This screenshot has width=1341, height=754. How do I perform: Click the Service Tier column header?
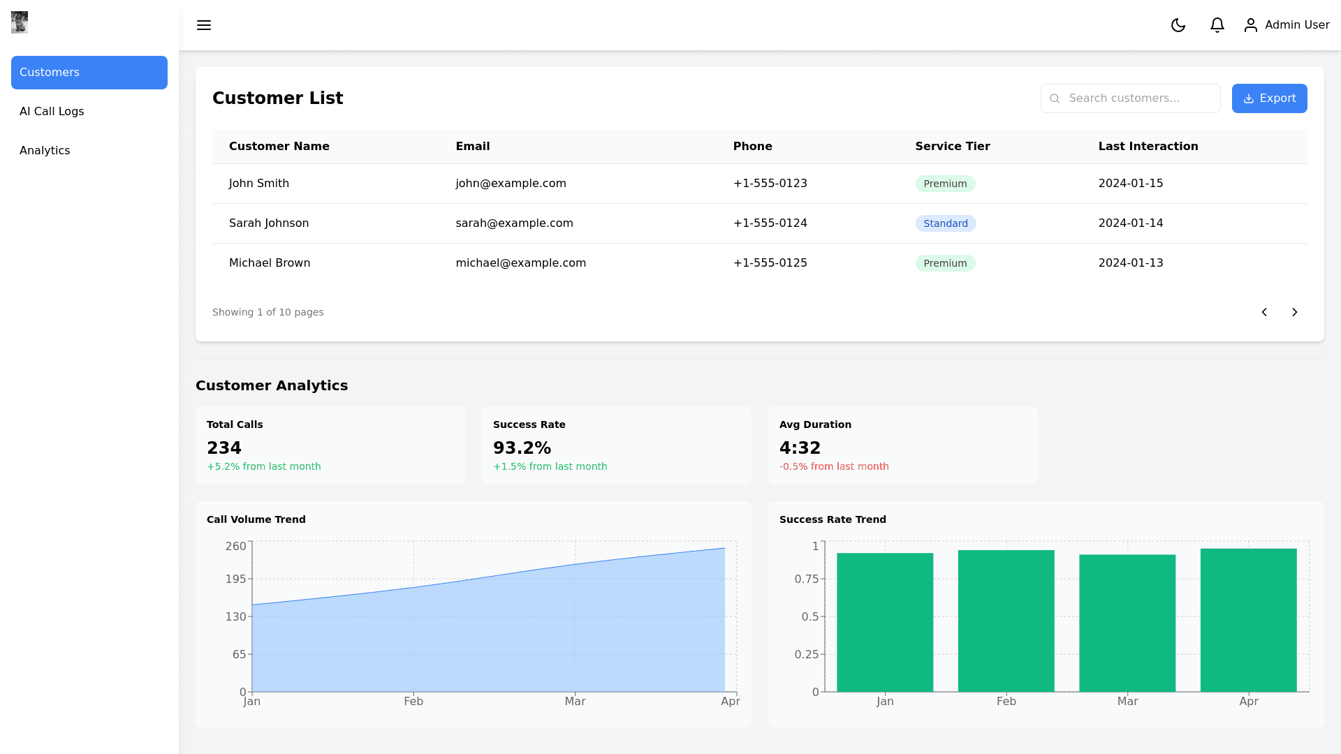(952, 147)
